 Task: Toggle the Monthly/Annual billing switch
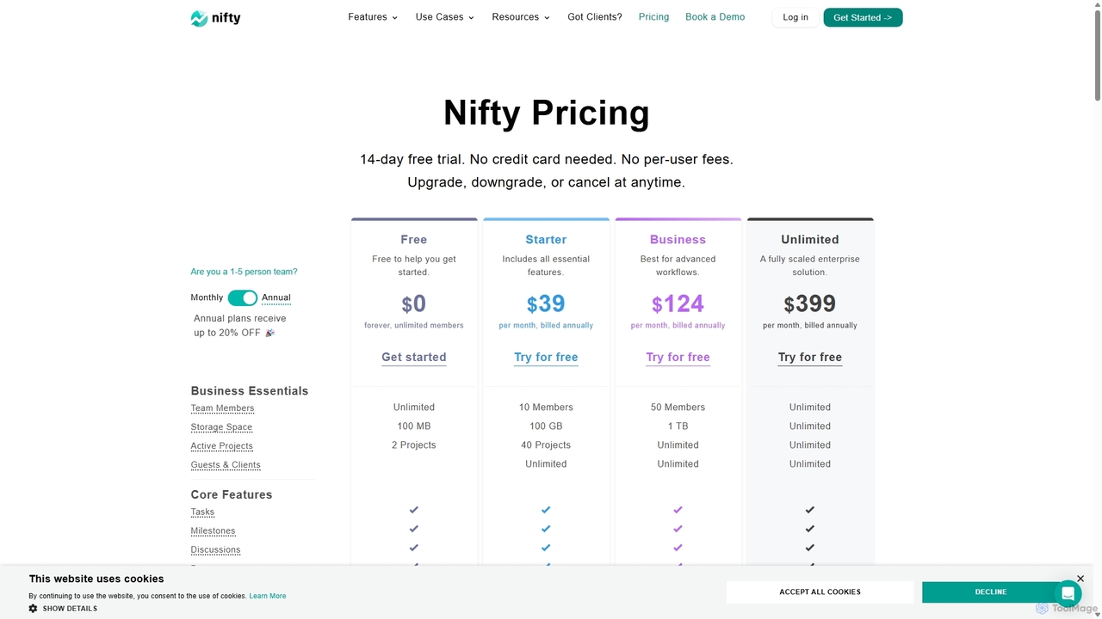(243, 297)
